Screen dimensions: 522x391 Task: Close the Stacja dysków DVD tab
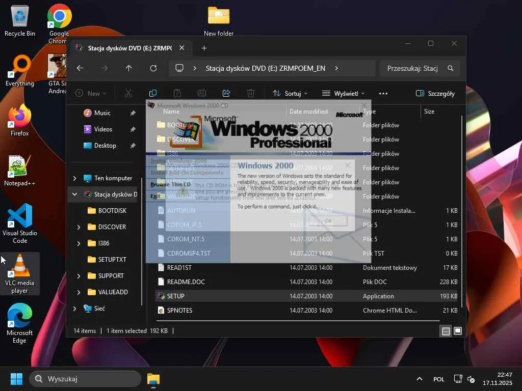click(x=182, y=48)
